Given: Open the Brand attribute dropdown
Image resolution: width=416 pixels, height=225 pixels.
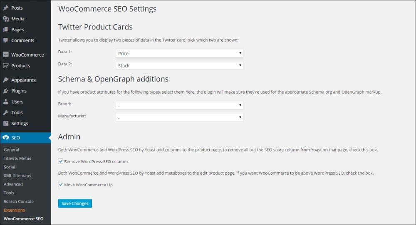Looking at the screenshot, I should coord(179,105).
